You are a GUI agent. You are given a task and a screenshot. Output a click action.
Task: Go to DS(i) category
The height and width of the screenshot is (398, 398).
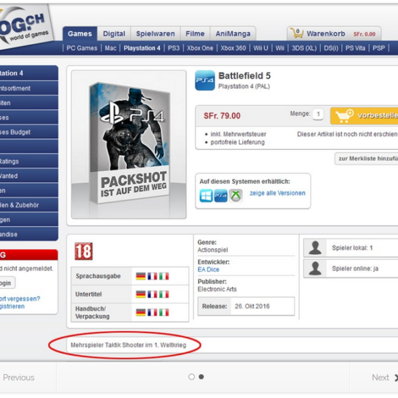point(331,48)
